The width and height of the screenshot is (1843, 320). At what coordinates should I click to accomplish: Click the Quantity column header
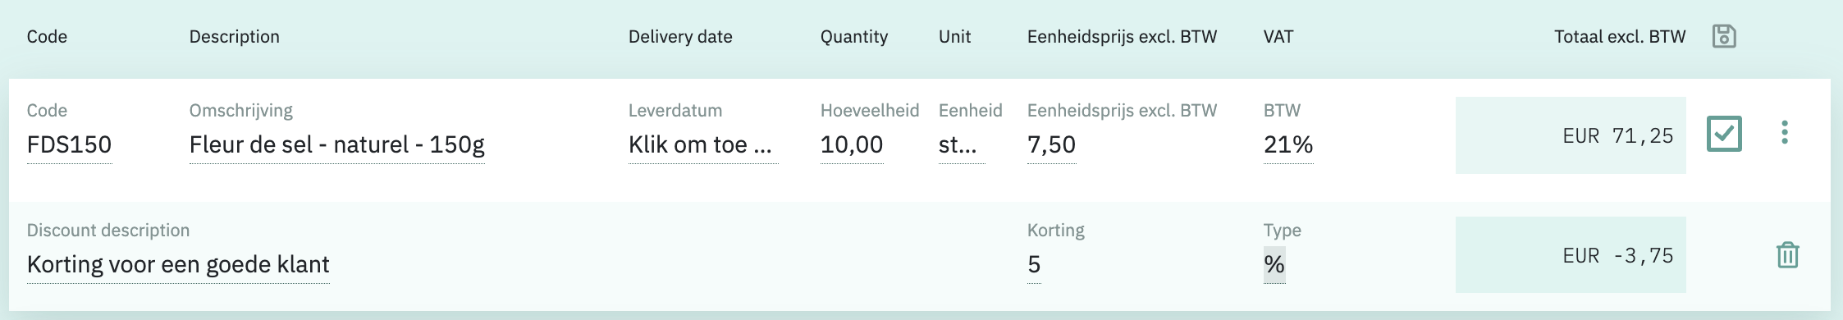click(854, 37)
